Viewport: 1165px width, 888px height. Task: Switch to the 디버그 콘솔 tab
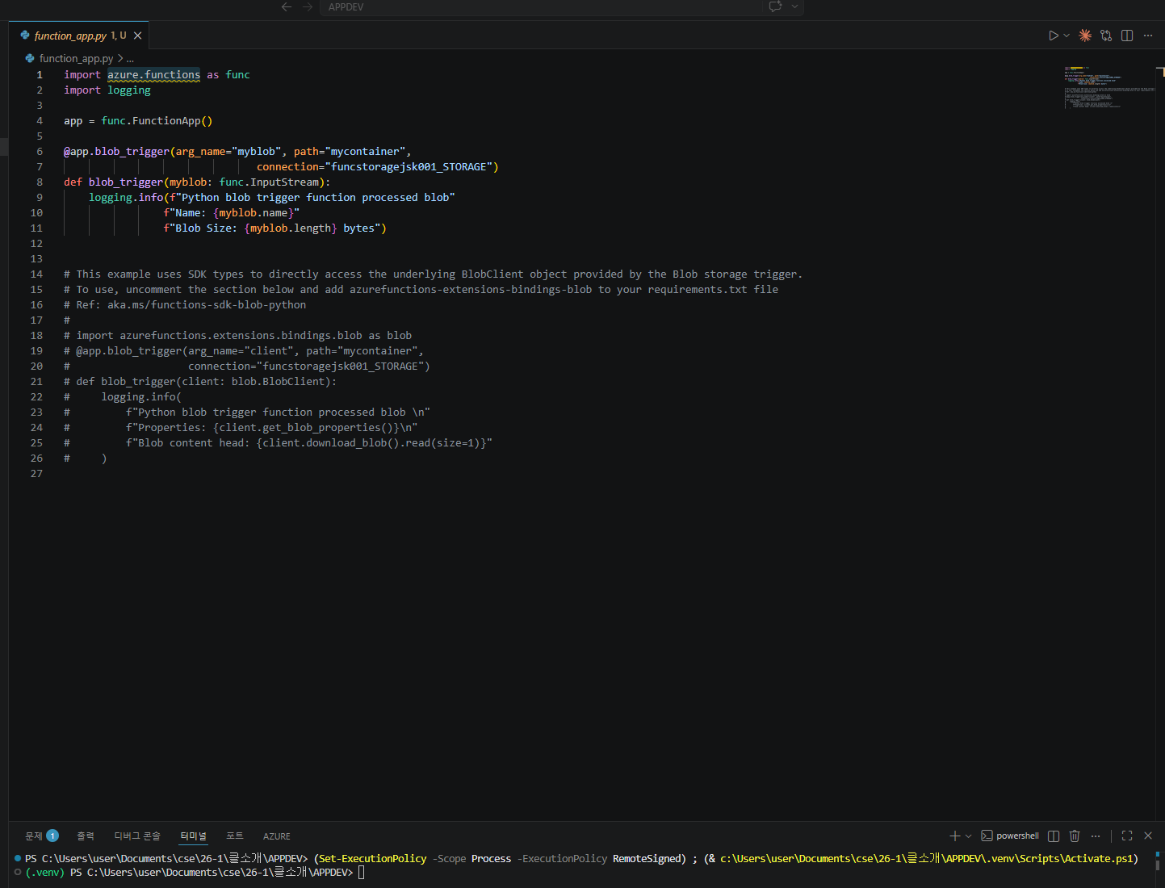pos(137,836)
